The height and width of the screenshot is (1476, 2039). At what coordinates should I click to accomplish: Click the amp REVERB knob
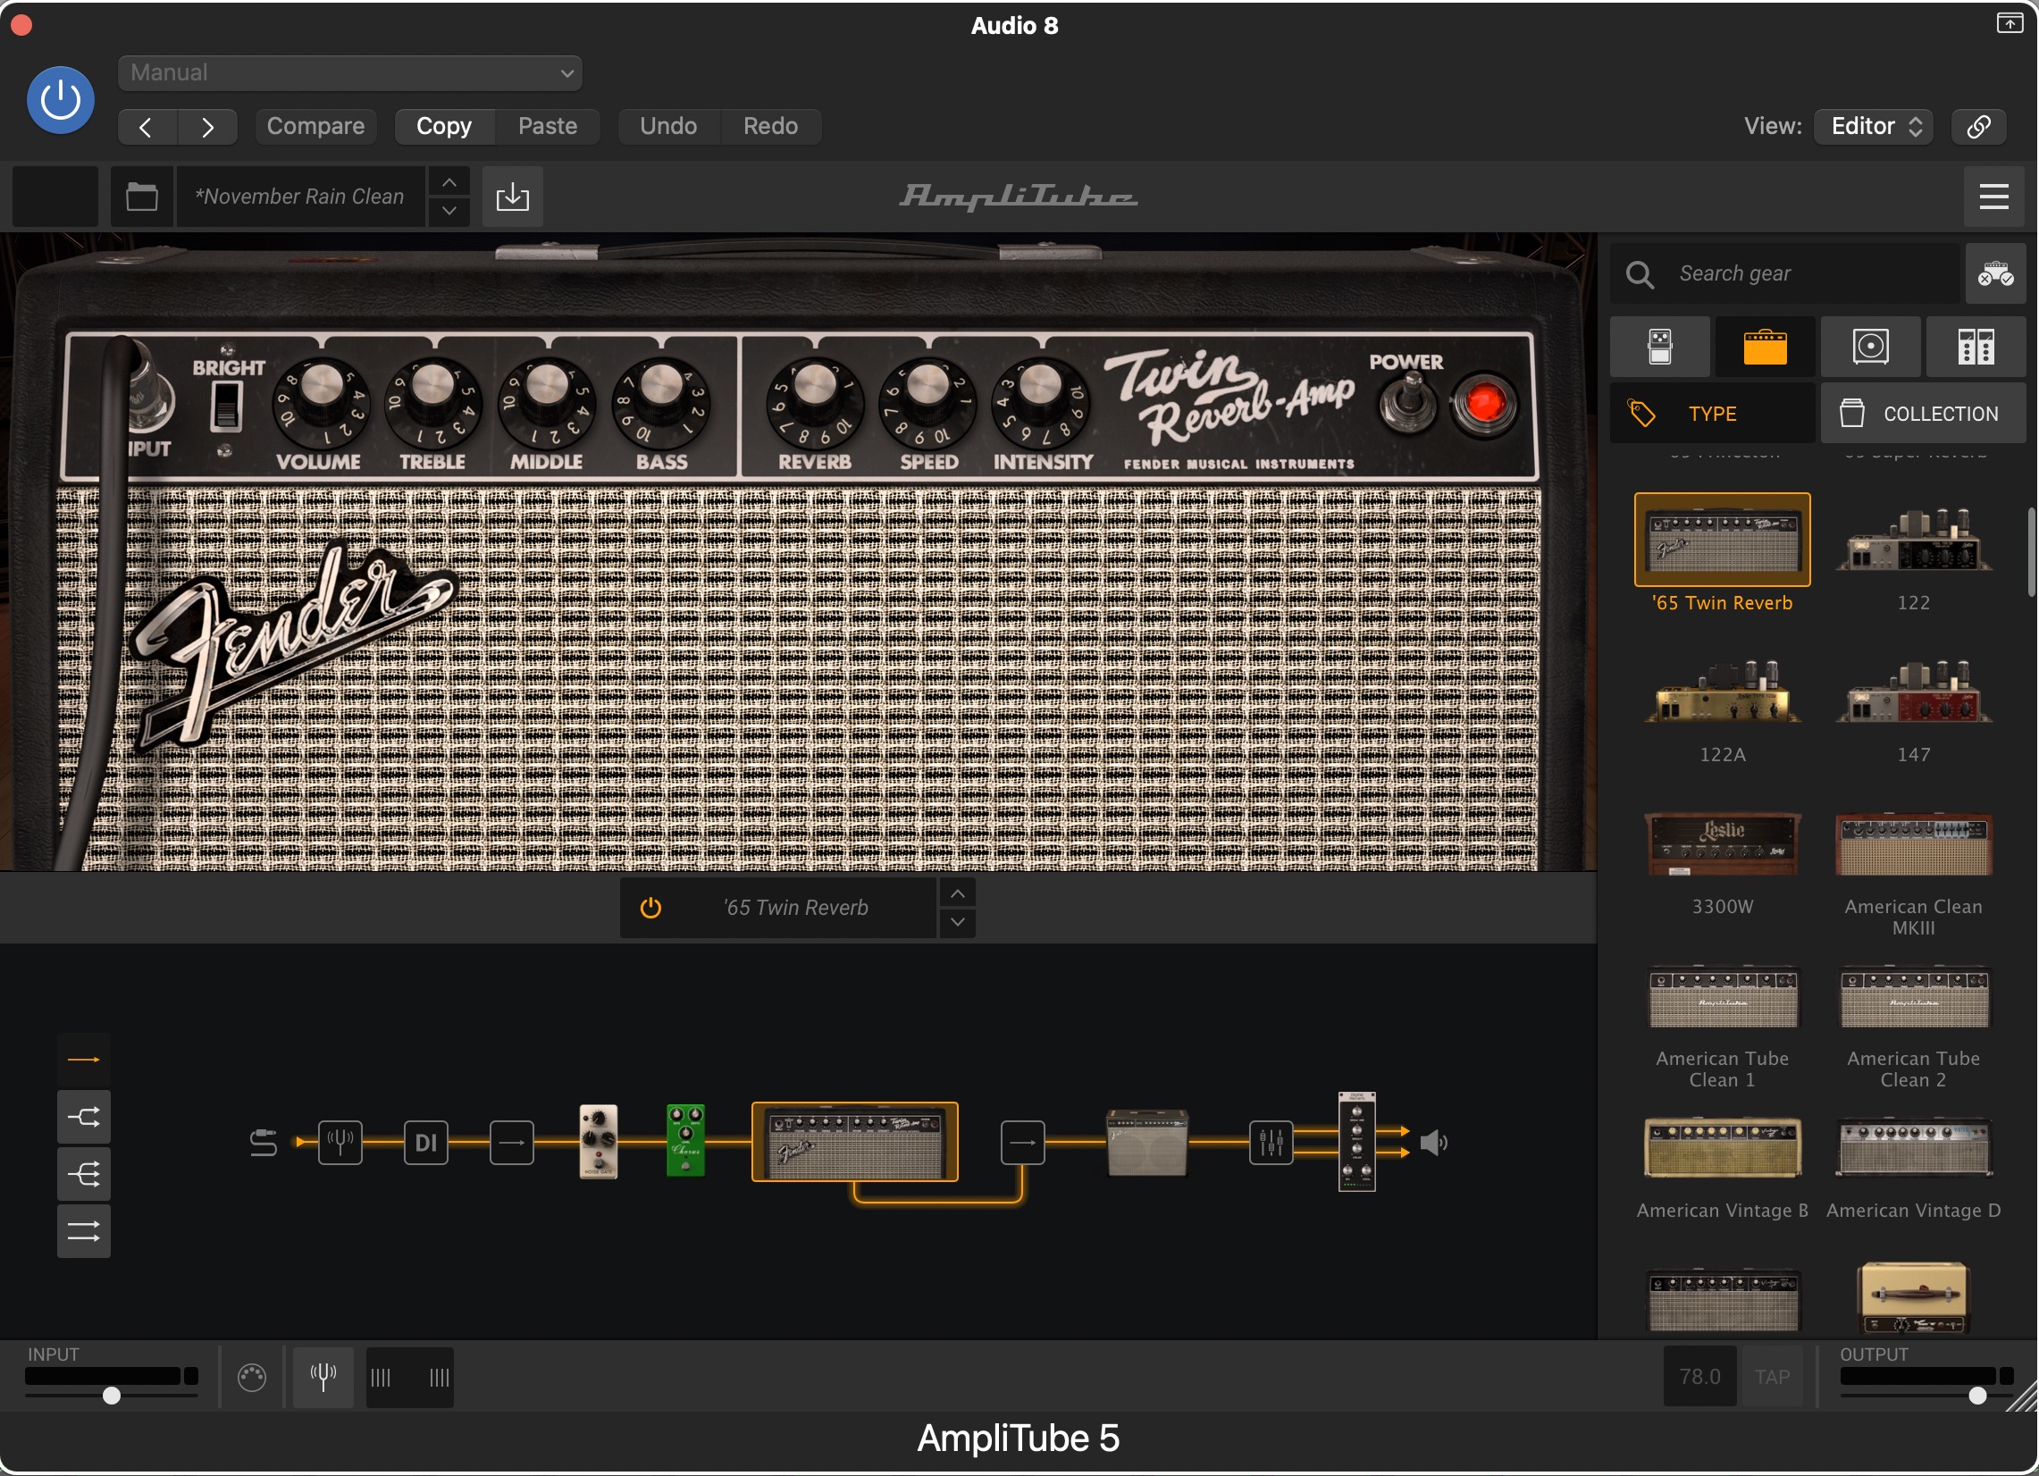pos(815,402)
